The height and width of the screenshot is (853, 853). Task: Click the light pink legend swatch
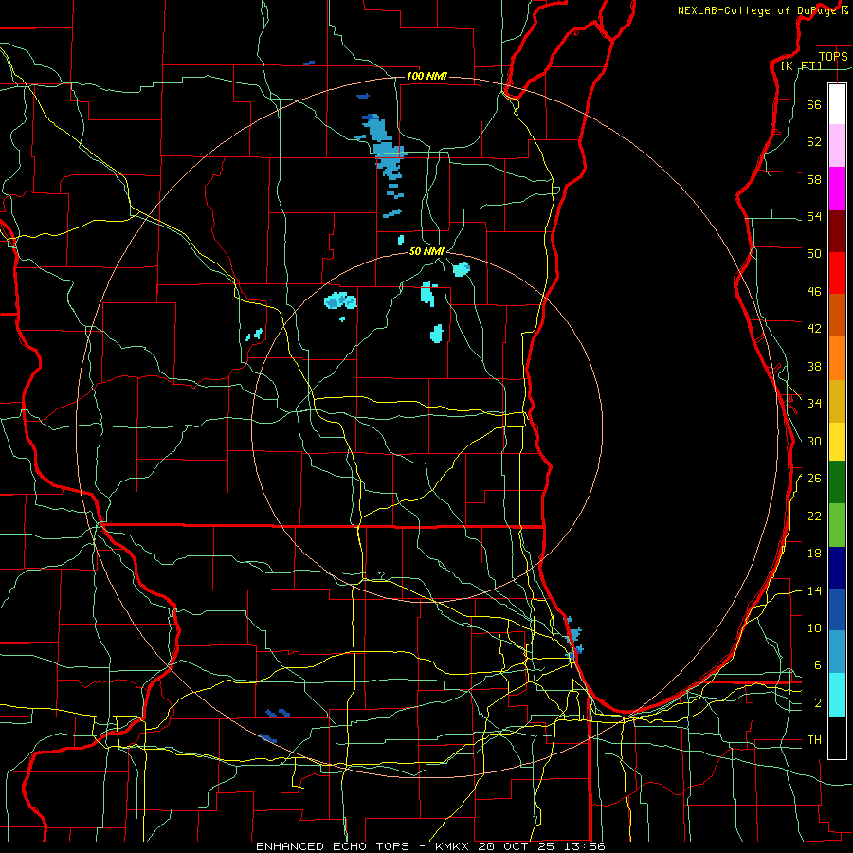(837, 146)
